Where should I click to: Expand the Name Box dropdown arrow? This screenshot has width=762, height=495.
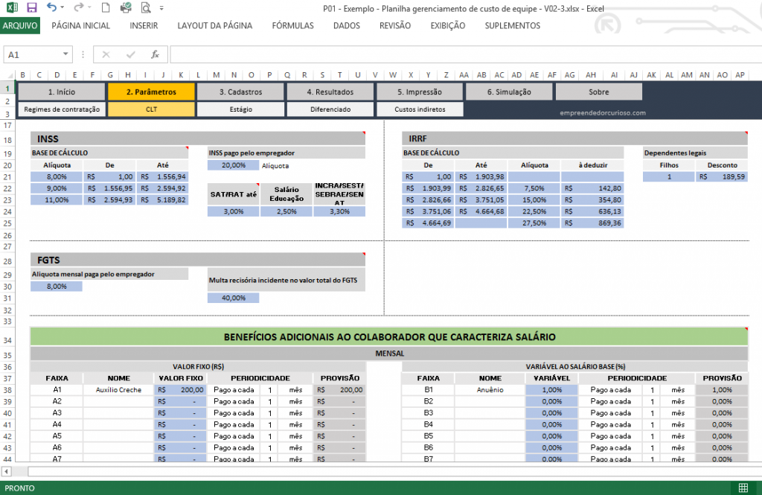65,54
